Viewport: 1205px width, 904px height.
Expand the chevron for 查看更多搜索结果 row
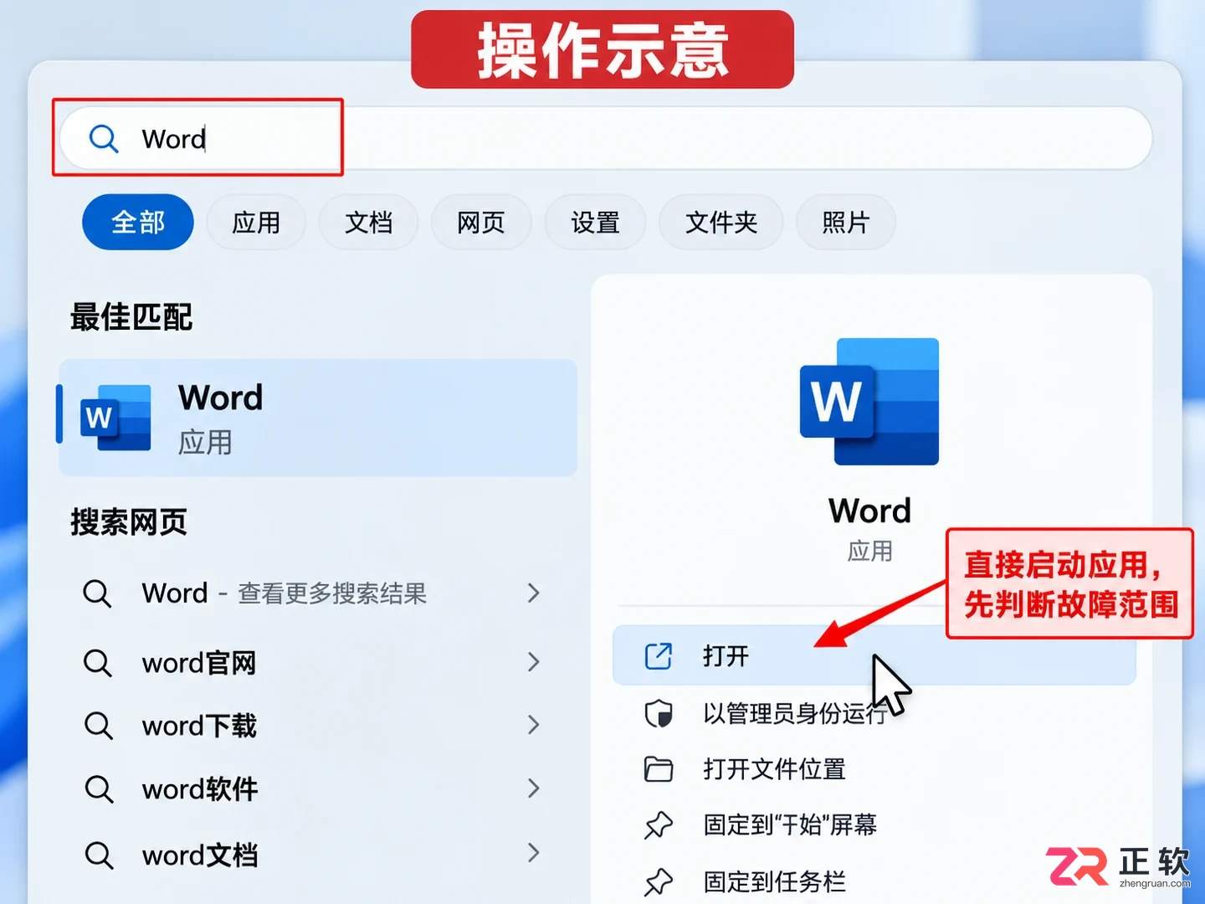(x=534, y=593)
